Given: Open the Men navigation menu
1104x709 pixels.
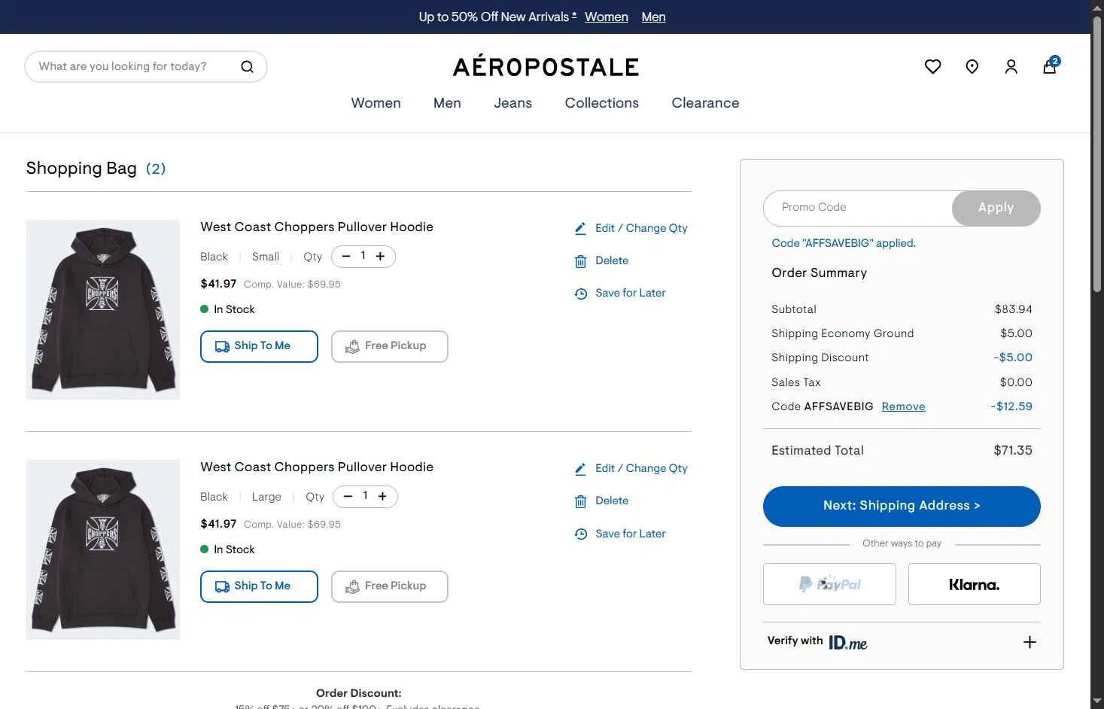Looking at the screenshot, I should click(x=447, y=103).
